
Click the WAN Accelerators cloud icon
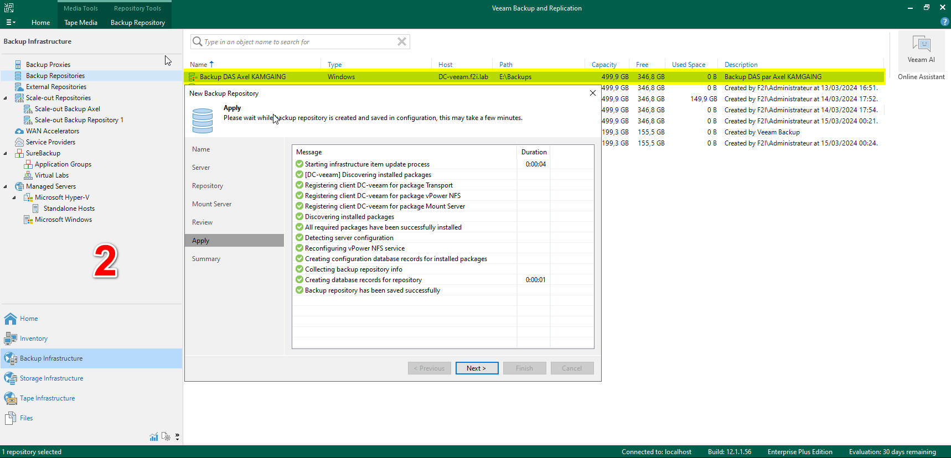pos(19,131)
